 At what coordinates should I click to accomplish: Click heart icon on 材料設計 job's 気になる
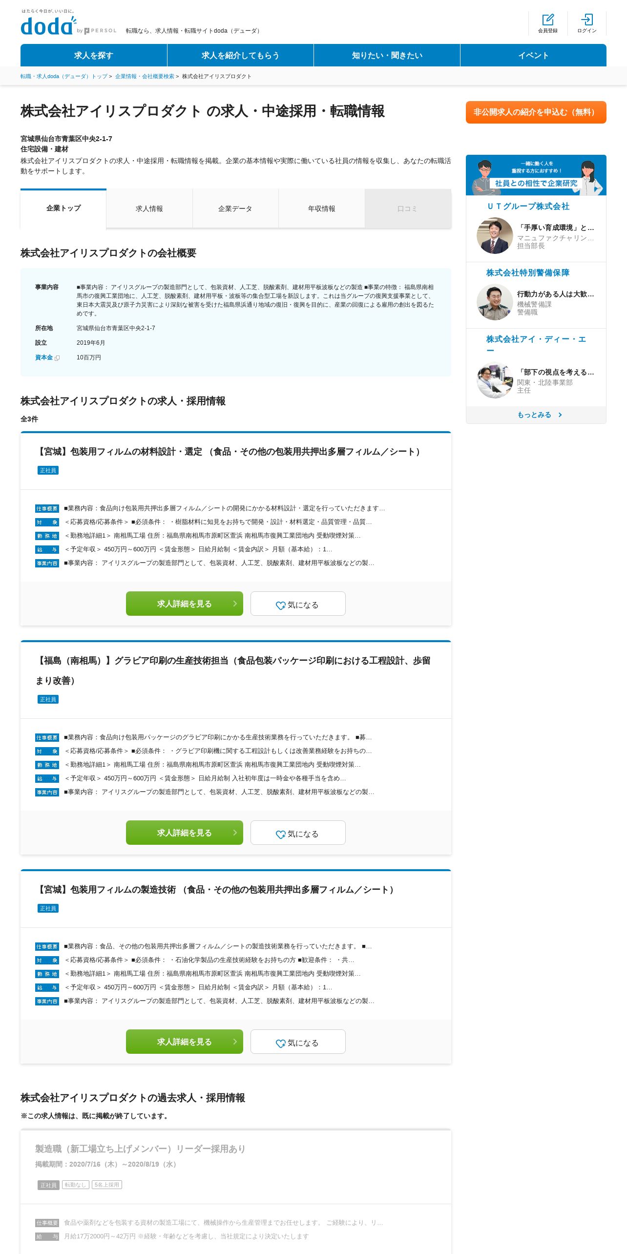pos(281,605)
